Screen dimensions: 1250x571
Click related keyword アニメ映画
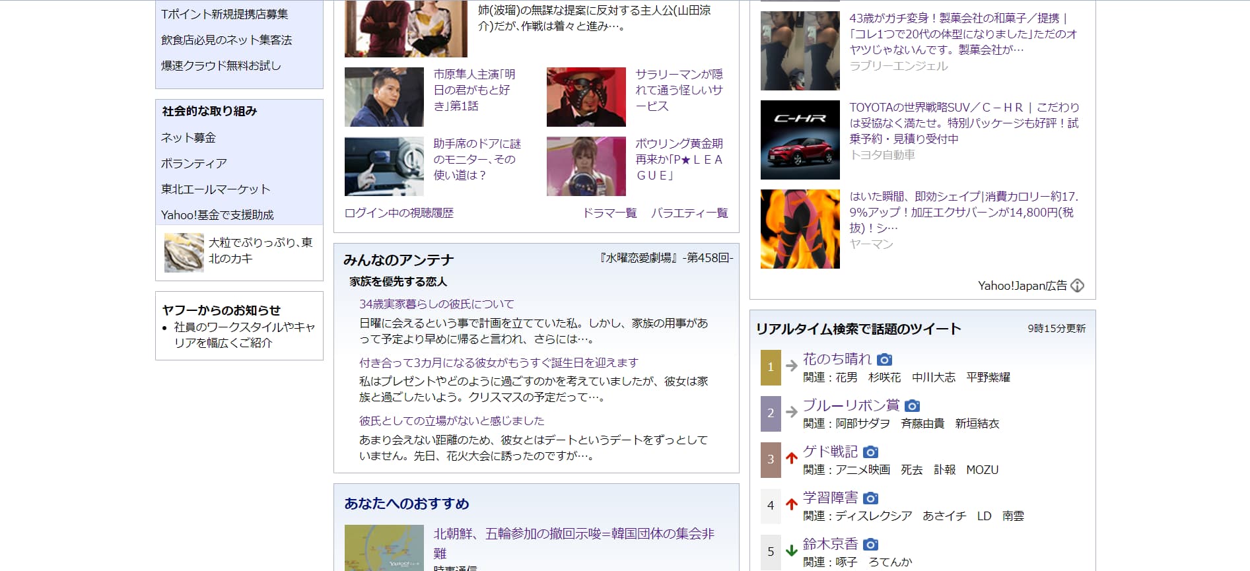click(863, 470)
